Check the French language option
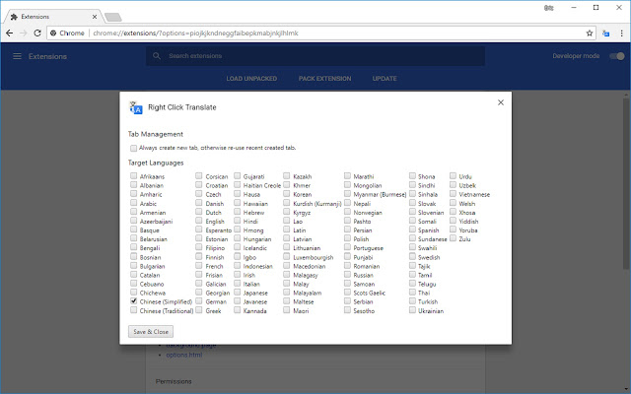The width and height of the screenshot is (631, 394). (199, 265)
